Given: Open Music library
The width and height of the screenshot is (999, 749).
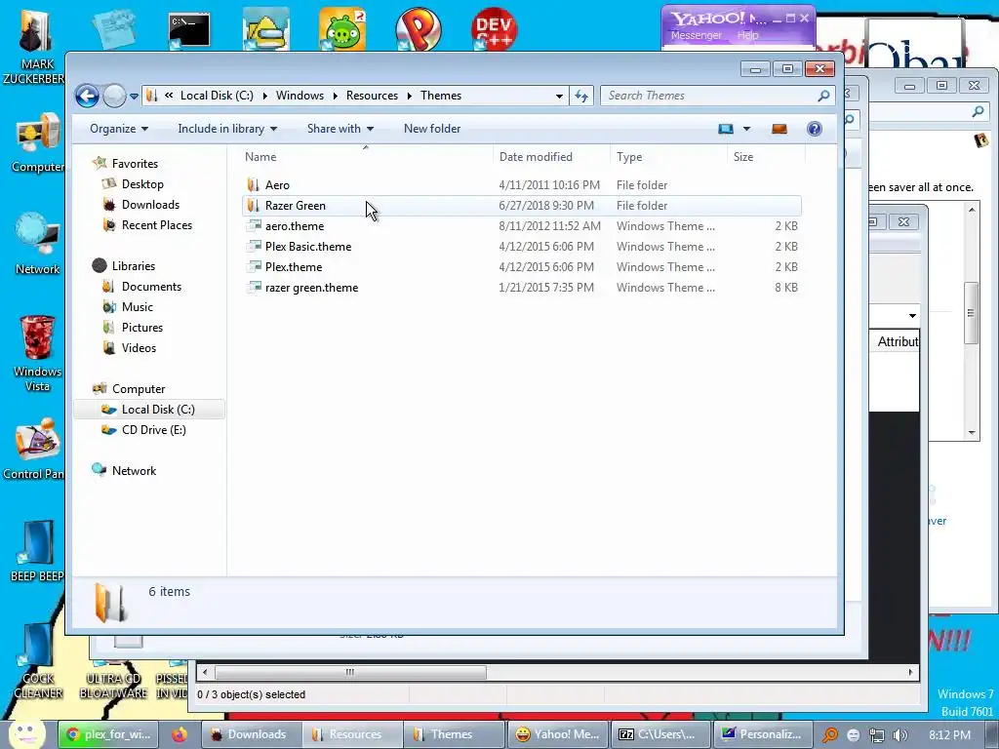Looking at the screenshot, I should pos(137,307).
